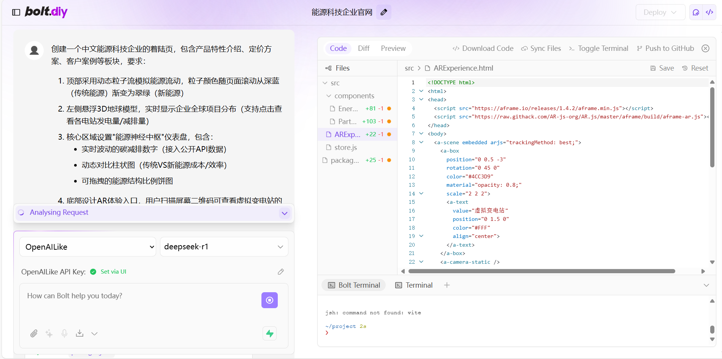Fold the code at line 8

[421, 142]
